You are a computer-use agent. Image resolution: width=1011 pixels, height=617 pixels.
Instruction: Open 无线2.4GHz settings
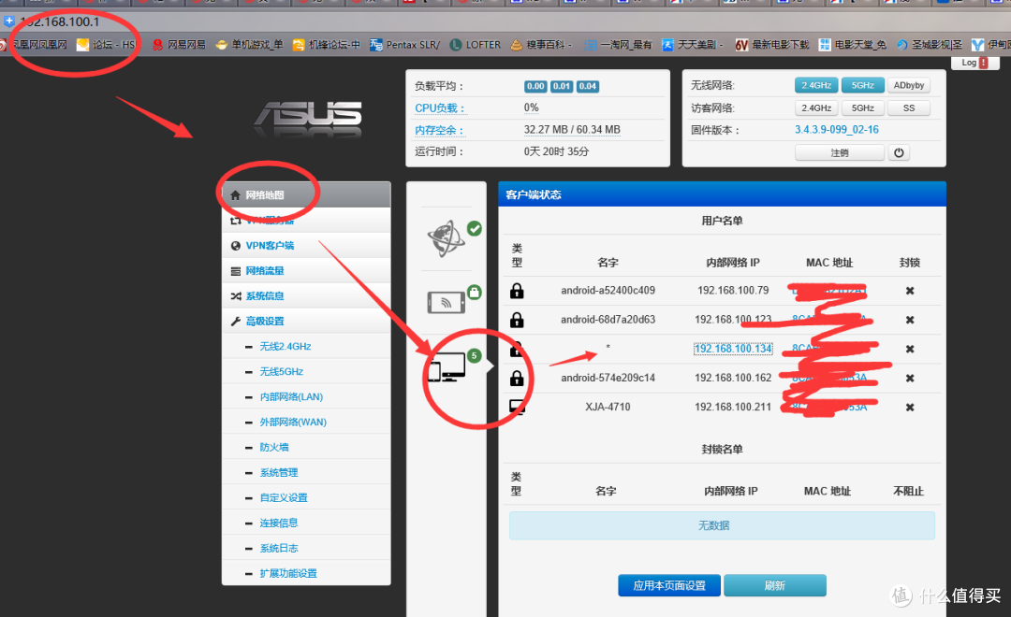[285, 346]
